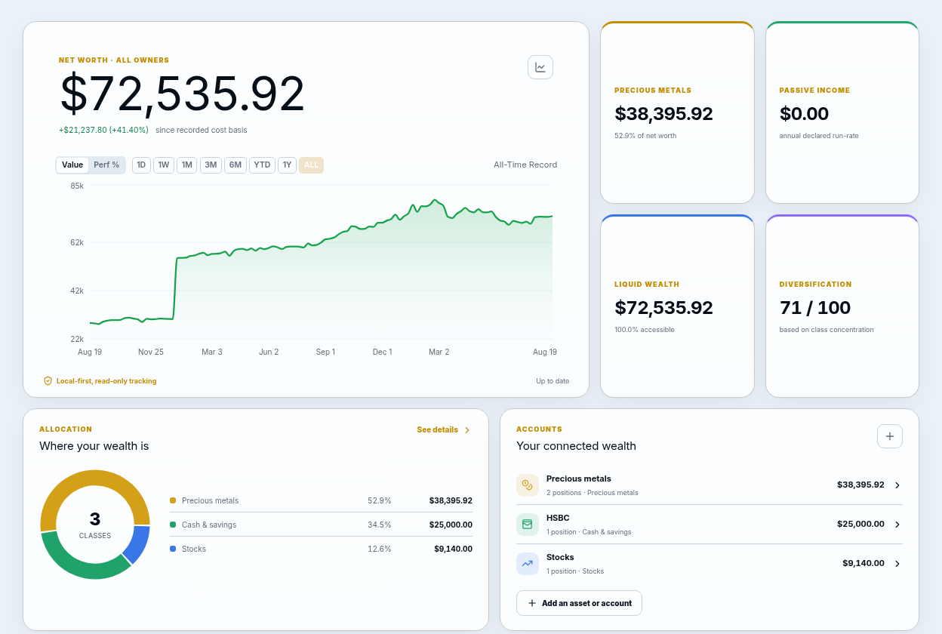The height and width of the screenshot is (634, 942).
Task: Click blue Stocks legend swatch
Action: click(173, 549)
